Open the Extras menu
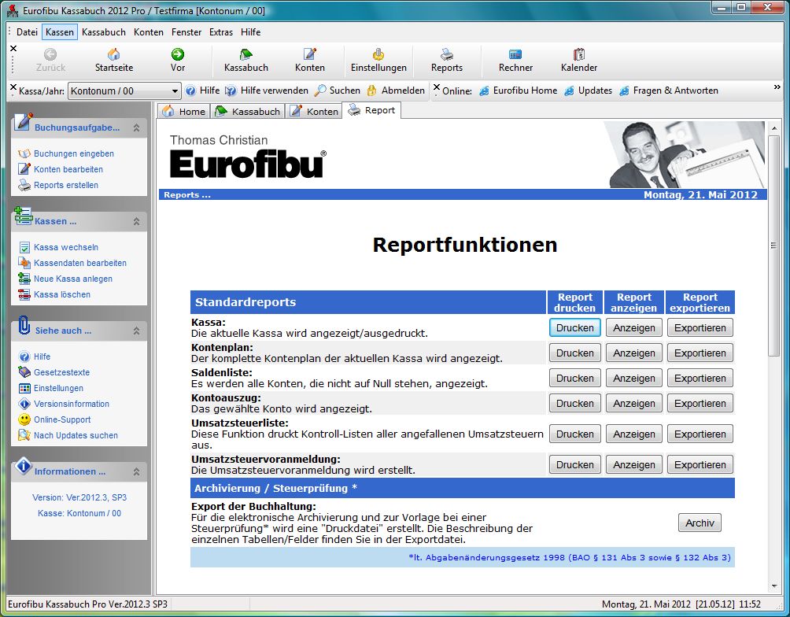Image resolution: width=790 pixels, height=617 pixels. 221,32
